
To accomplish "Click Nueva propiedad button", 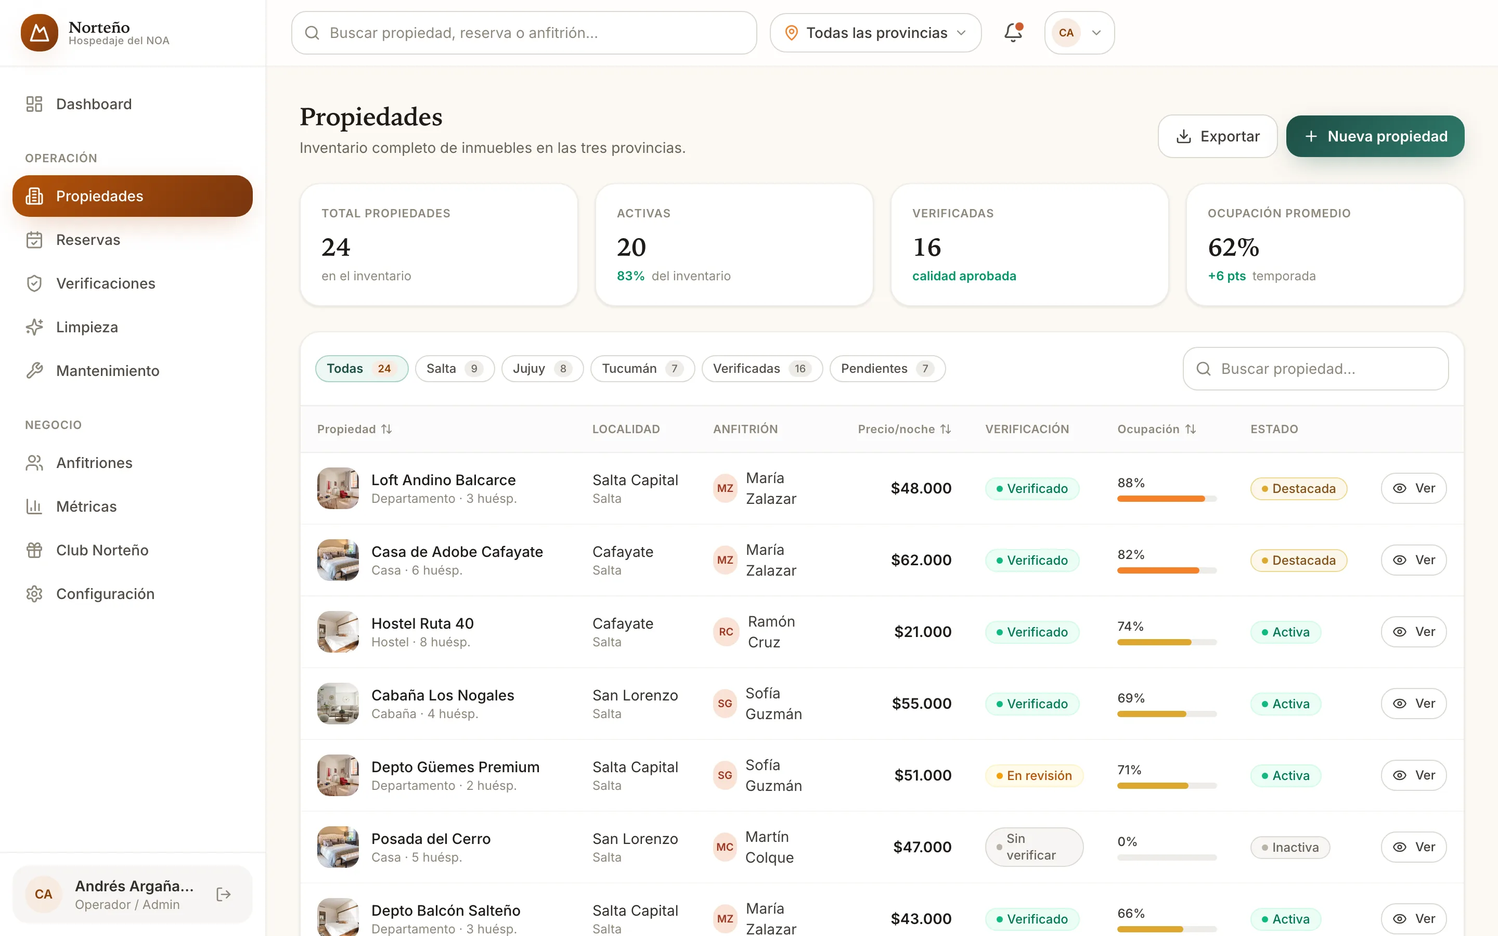I will click(x=1375, y=136).
